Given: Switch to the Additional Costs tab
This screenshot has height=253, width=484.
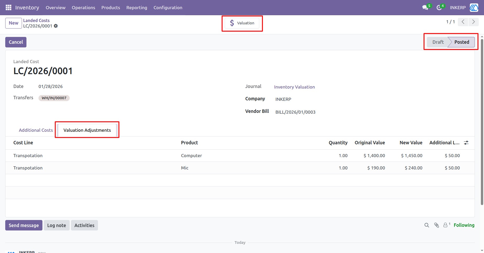Looking at the screenshot, I should (36, 130).
